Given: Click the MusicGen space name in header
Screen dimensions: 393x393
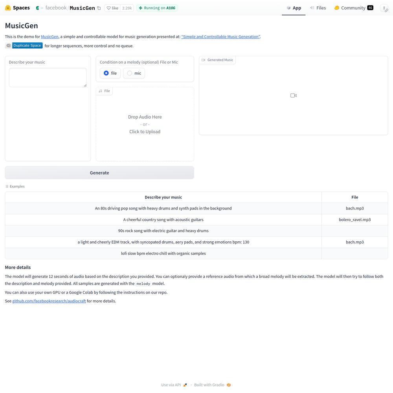Looking at the screenshot, I should point(82,8).
